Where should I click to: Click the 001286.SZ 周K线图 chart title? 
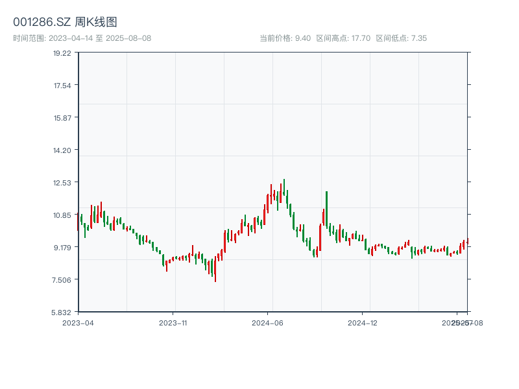(65, 22)
